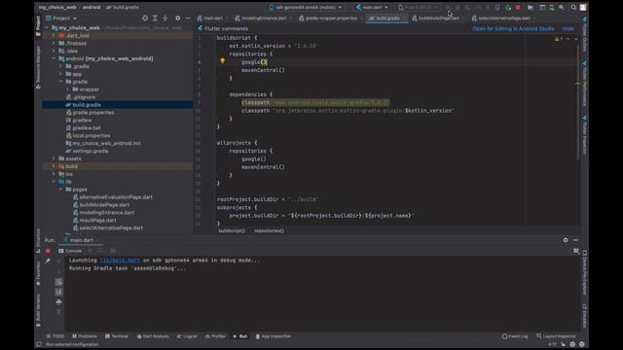Expand the app folder under android

pos(60,74)
